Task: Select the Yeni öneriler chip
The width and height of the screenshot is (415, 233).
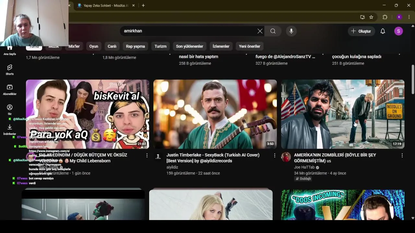Action: coord(250,46)
